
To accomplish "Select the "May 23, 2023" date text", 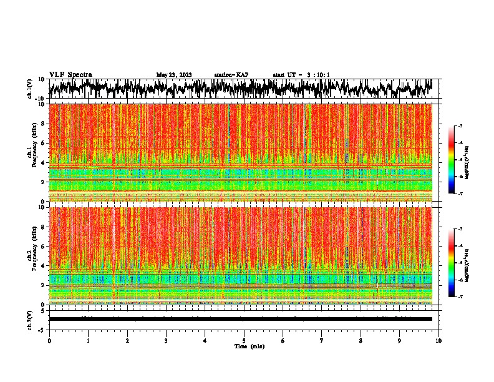I will click(174, 75).
